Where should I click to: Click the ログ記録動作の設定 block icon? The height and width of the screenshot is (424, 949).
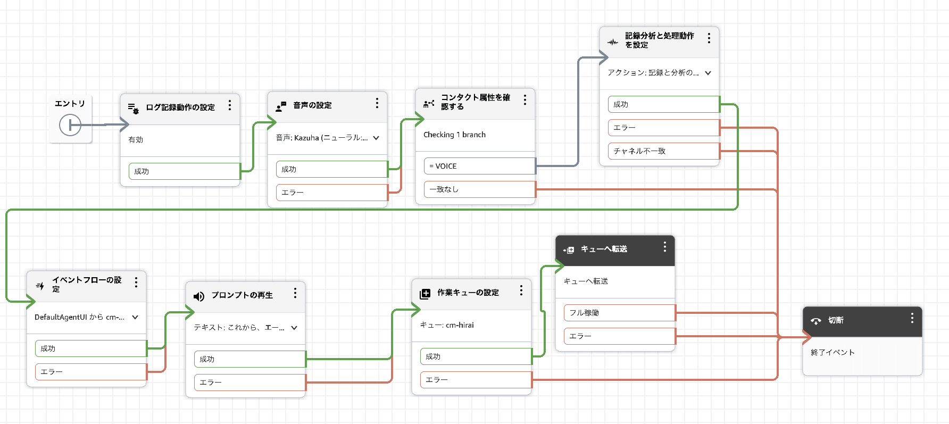(x=133, y=109)
